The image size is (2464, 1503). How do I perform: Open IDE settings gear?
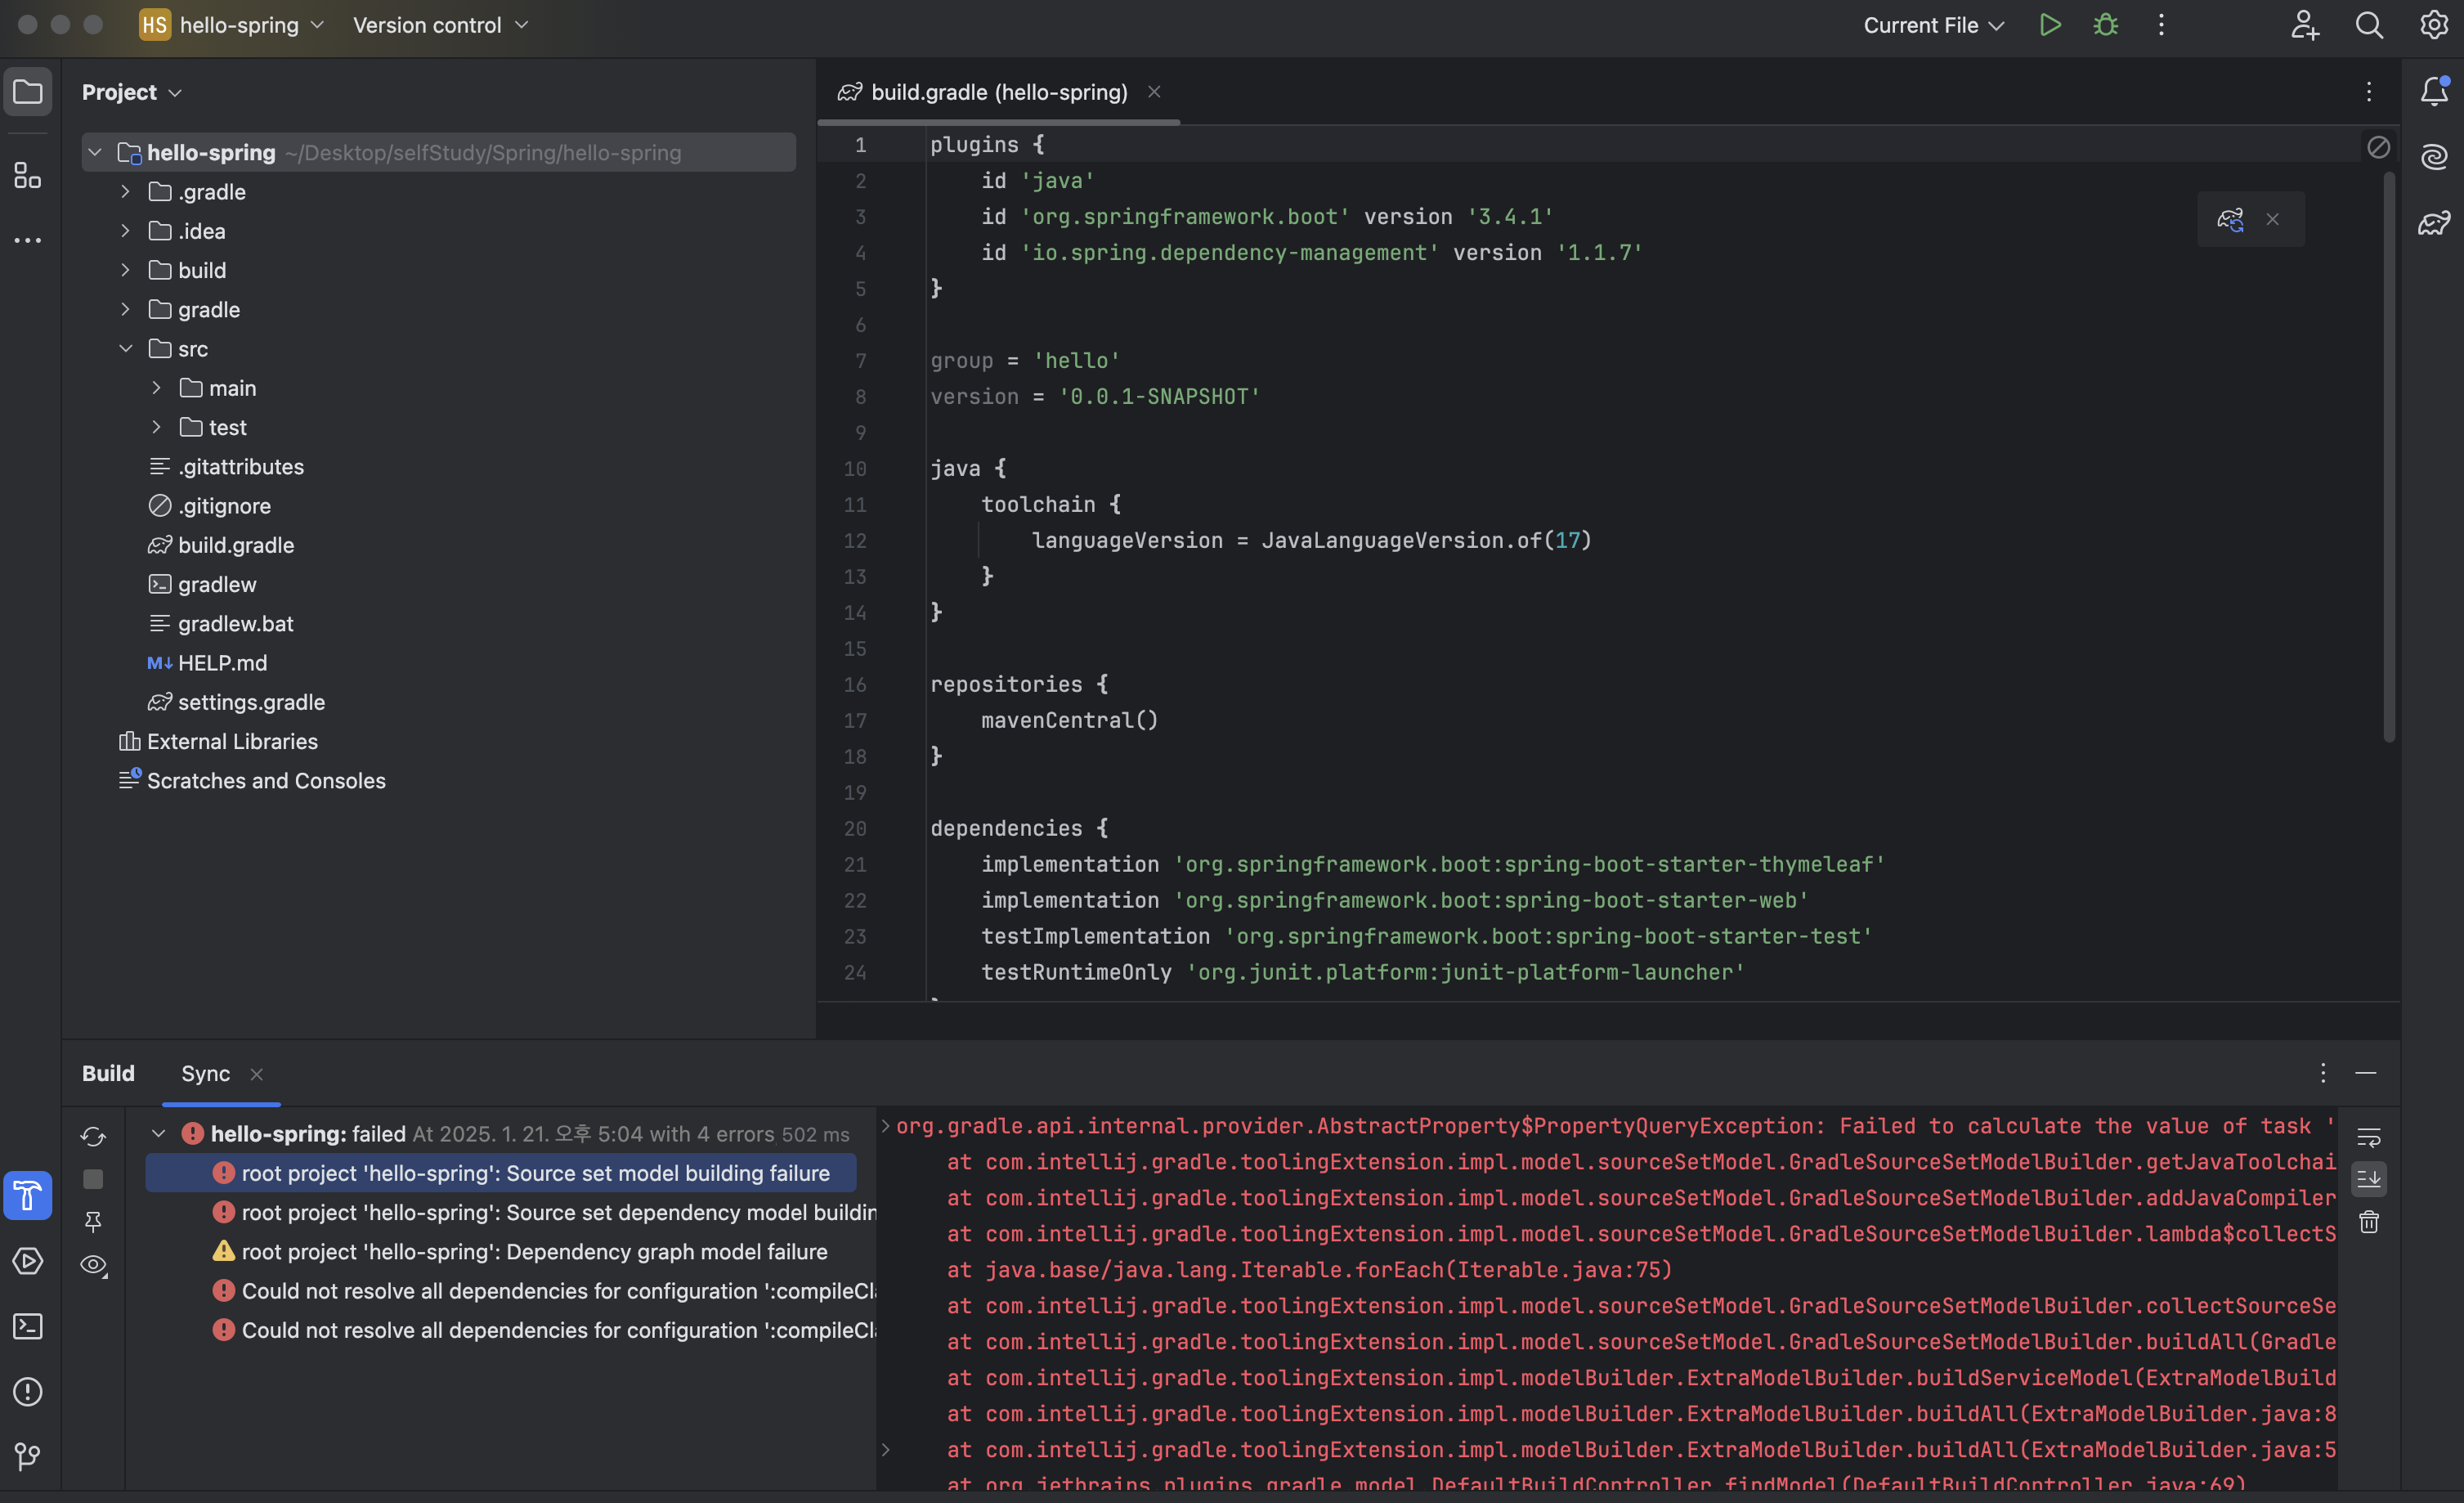[x=2434, y=25]
